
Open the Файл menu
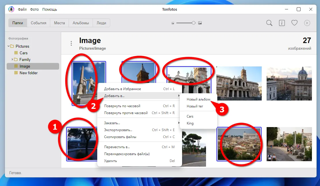point(22,9)
